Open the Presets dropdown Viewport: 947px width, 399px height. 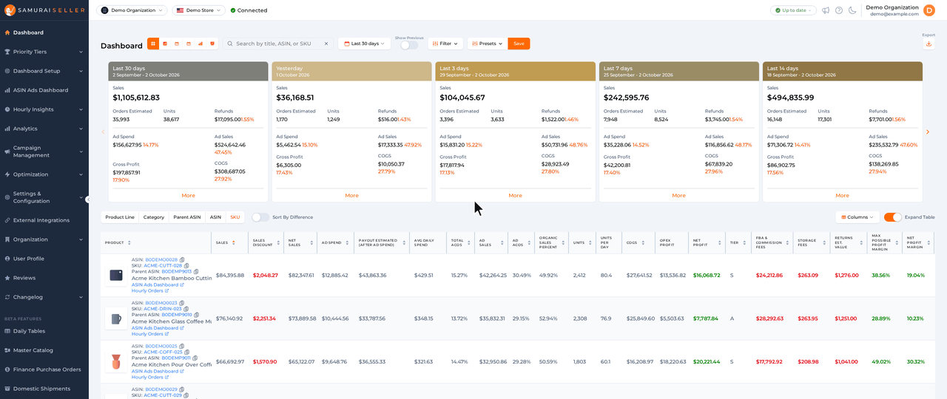488,44
